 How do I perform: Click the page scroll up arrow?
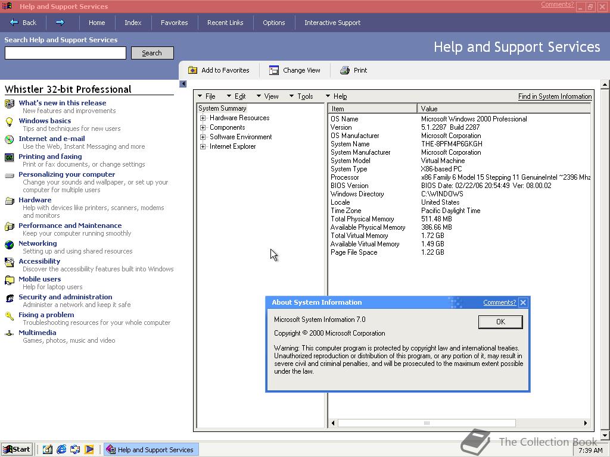click(x=605, y=84)
